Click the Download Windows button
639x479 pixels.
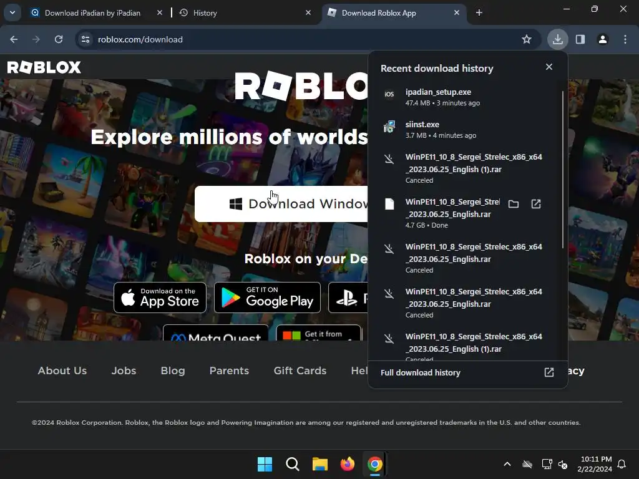[x=281, y=204]
